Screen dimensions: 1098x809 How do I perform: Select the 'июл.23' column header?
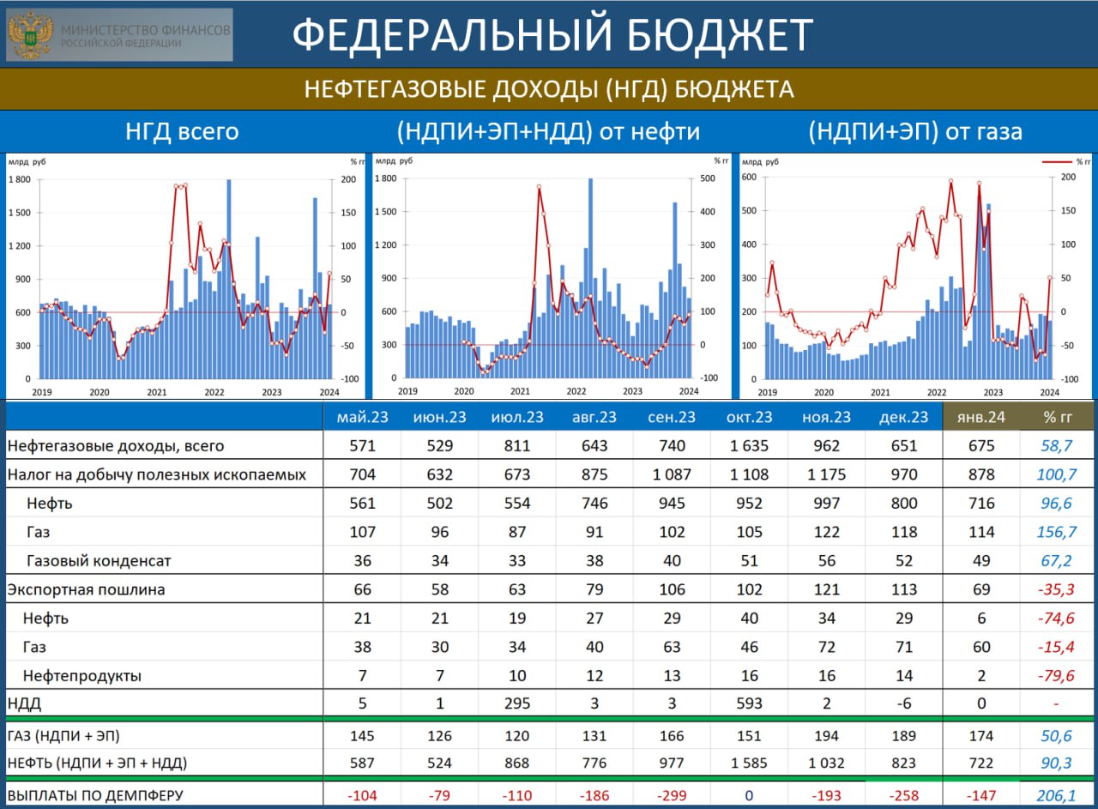tap(517, 417)
